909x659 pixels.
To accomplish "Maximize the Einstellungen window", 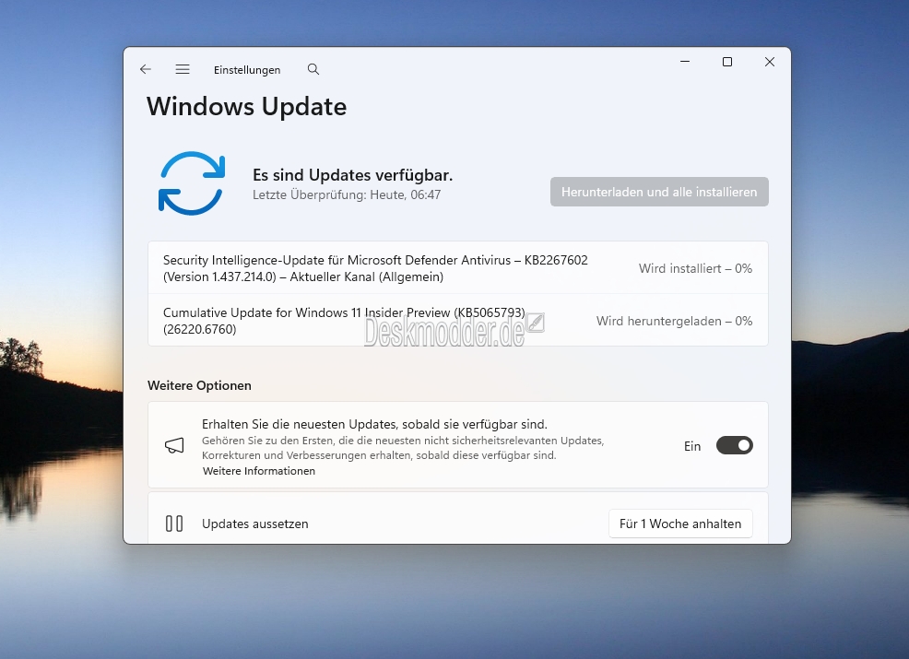I will click(x=727, y=62).
